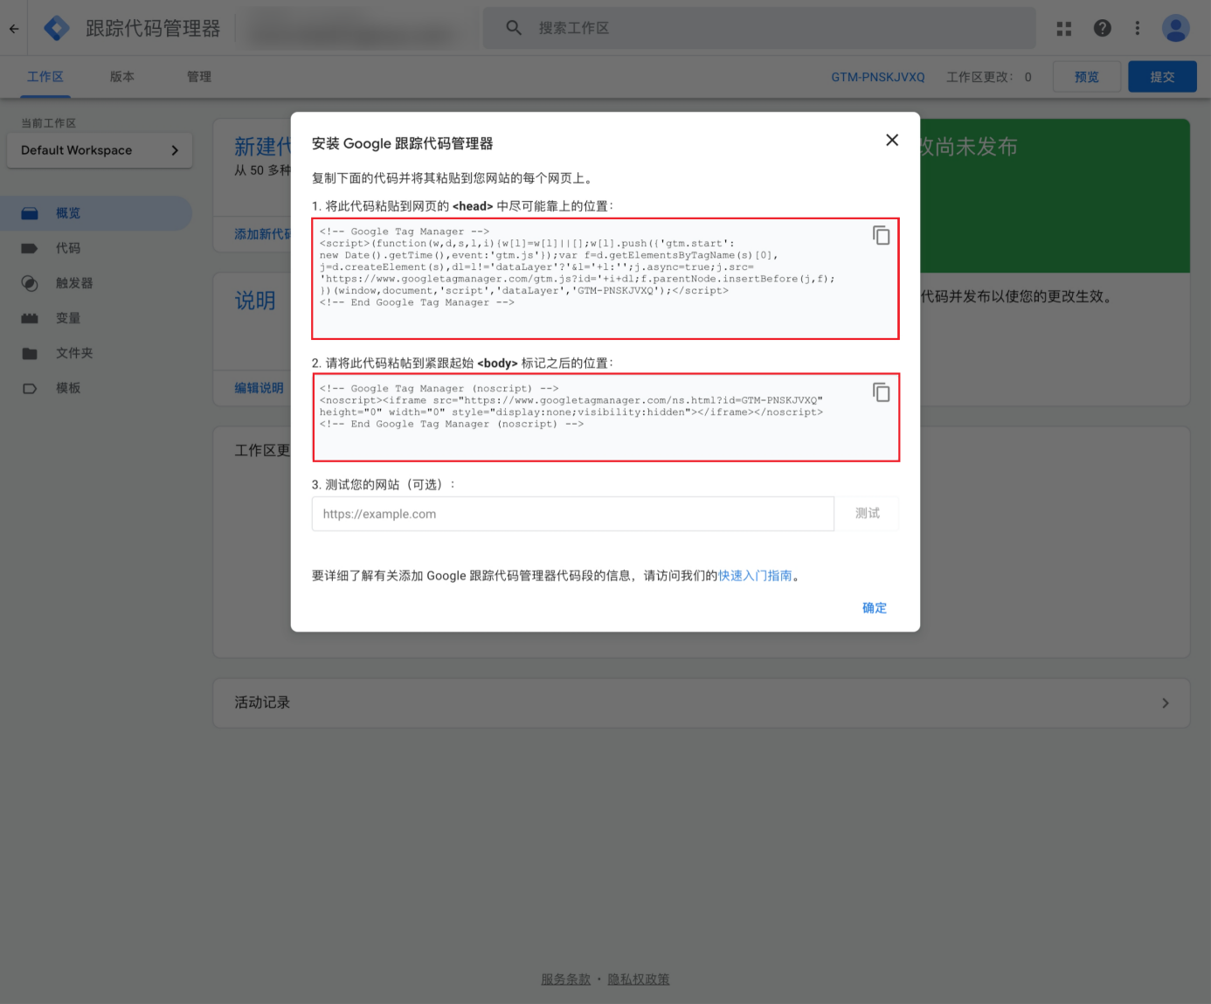The height and width of the screenshot is (1004, 1211).
Task: Open the three-dot more options menu
Action: (x=1137, y=28)
